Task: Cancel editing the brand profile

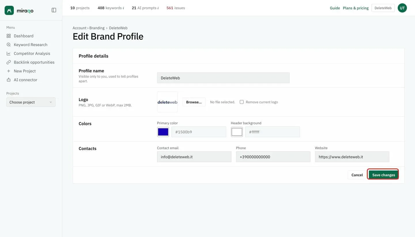Action: [357, 175]
